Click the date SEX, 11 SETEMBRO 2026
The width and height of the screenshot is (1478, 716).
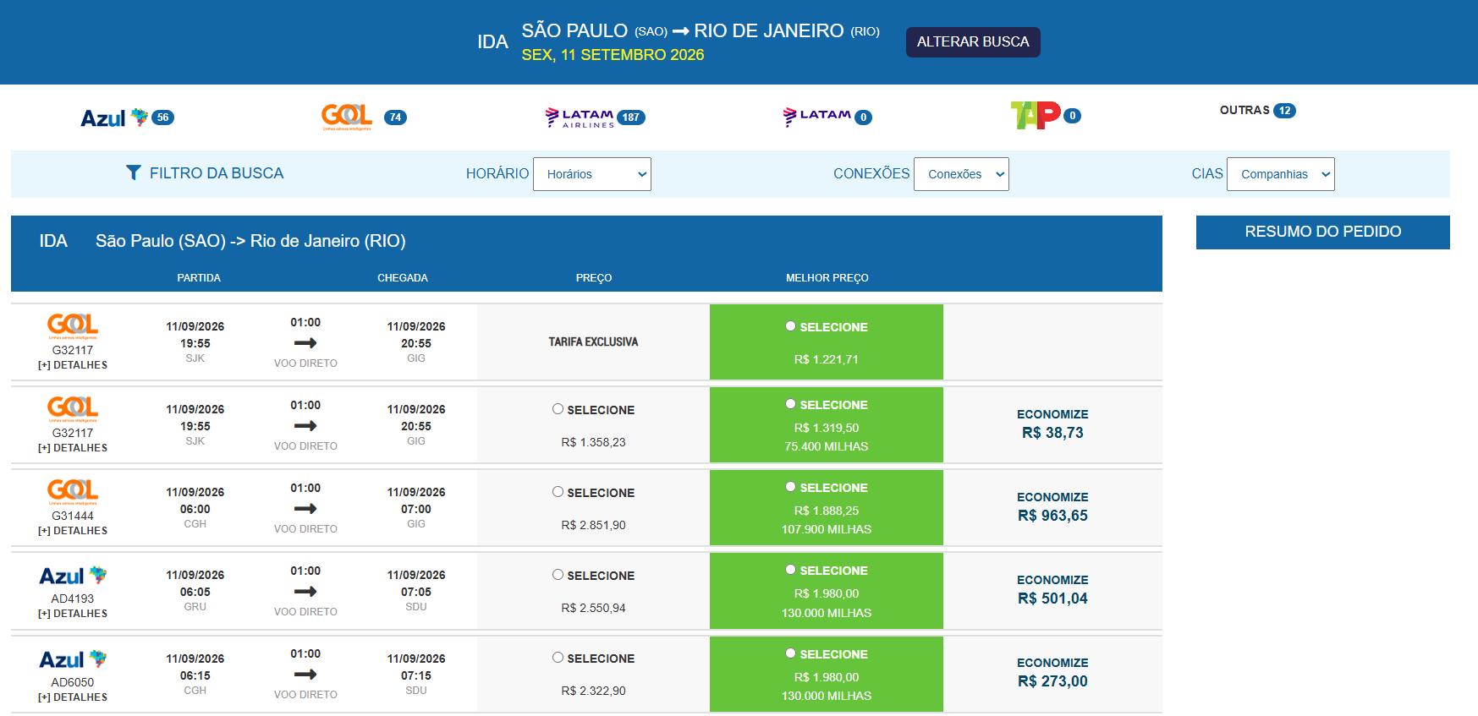pyautogui.click(x=613, y=55)
